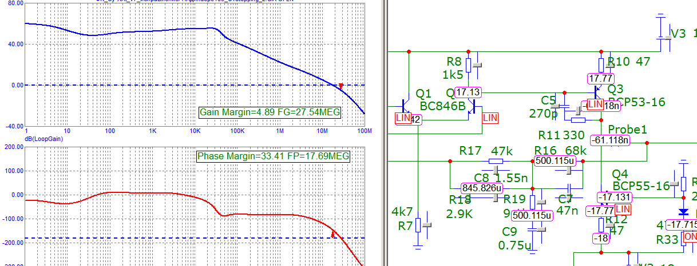The image size is (697, 266).
Task: Click the R11 330 label
Action: click(x=562, y=135)
